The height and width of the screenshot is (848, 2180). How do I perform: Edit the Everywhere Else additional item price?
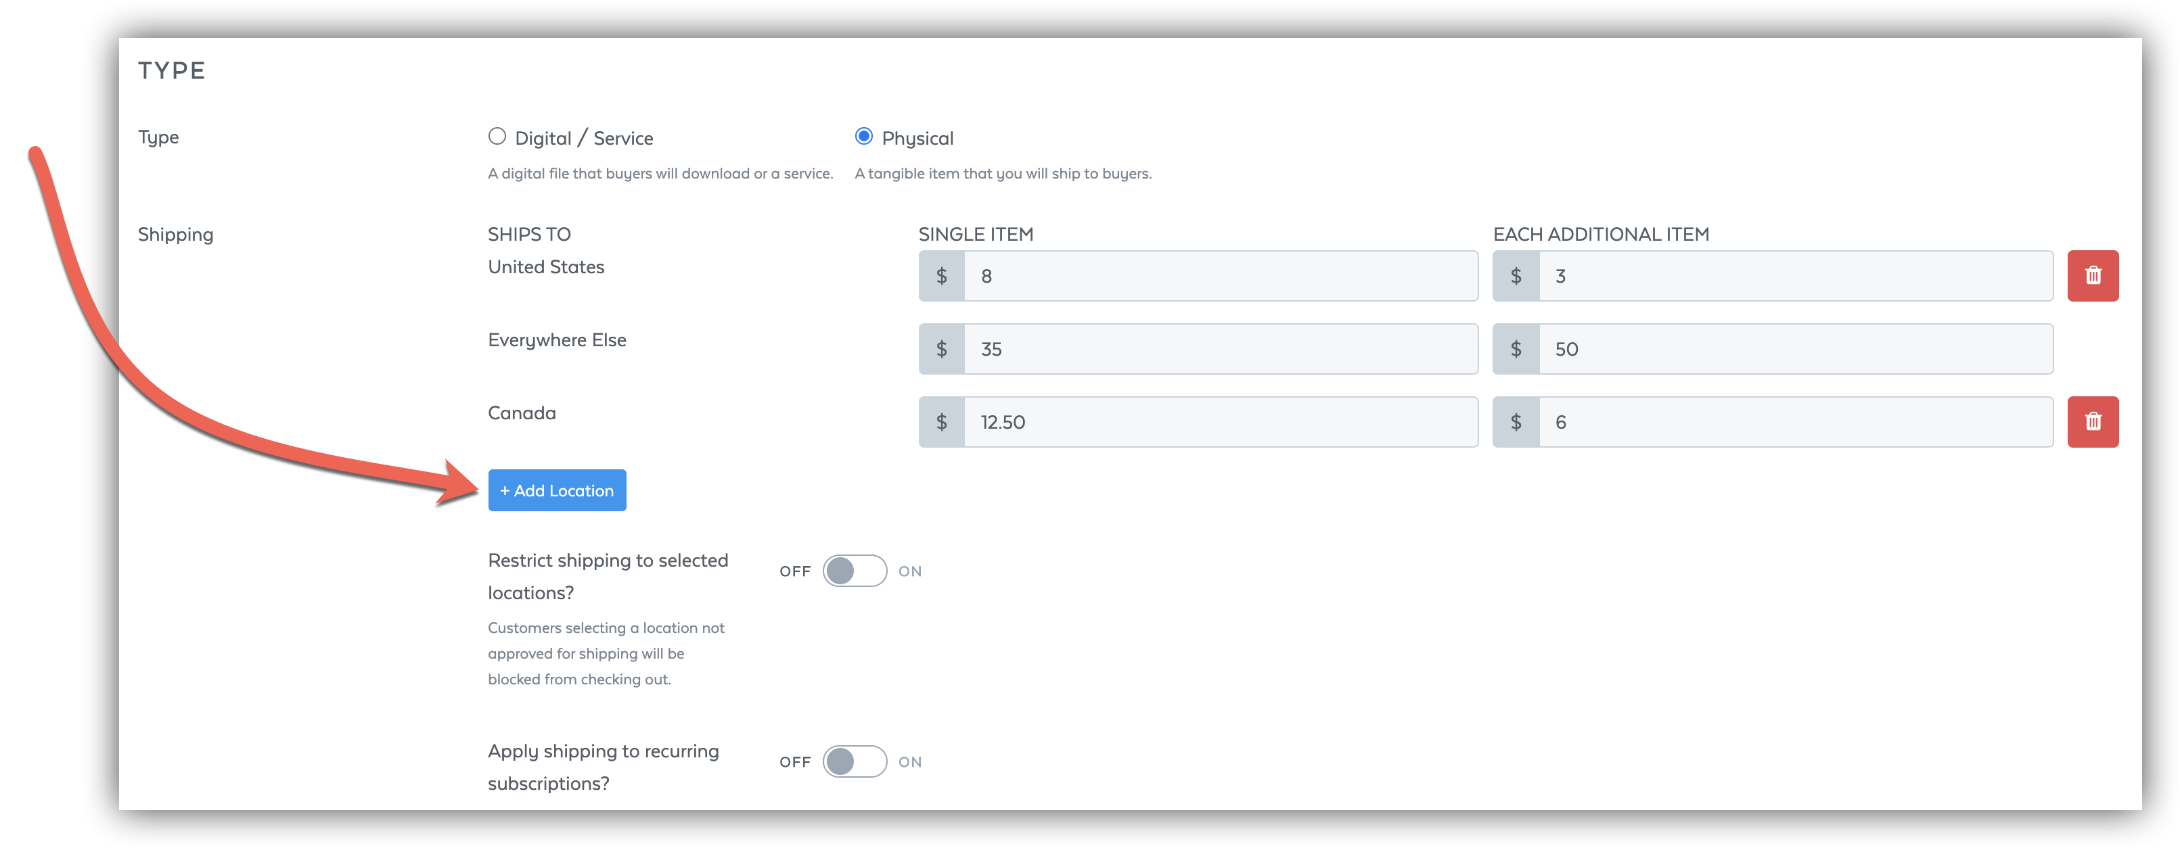tap(1794, 348)
